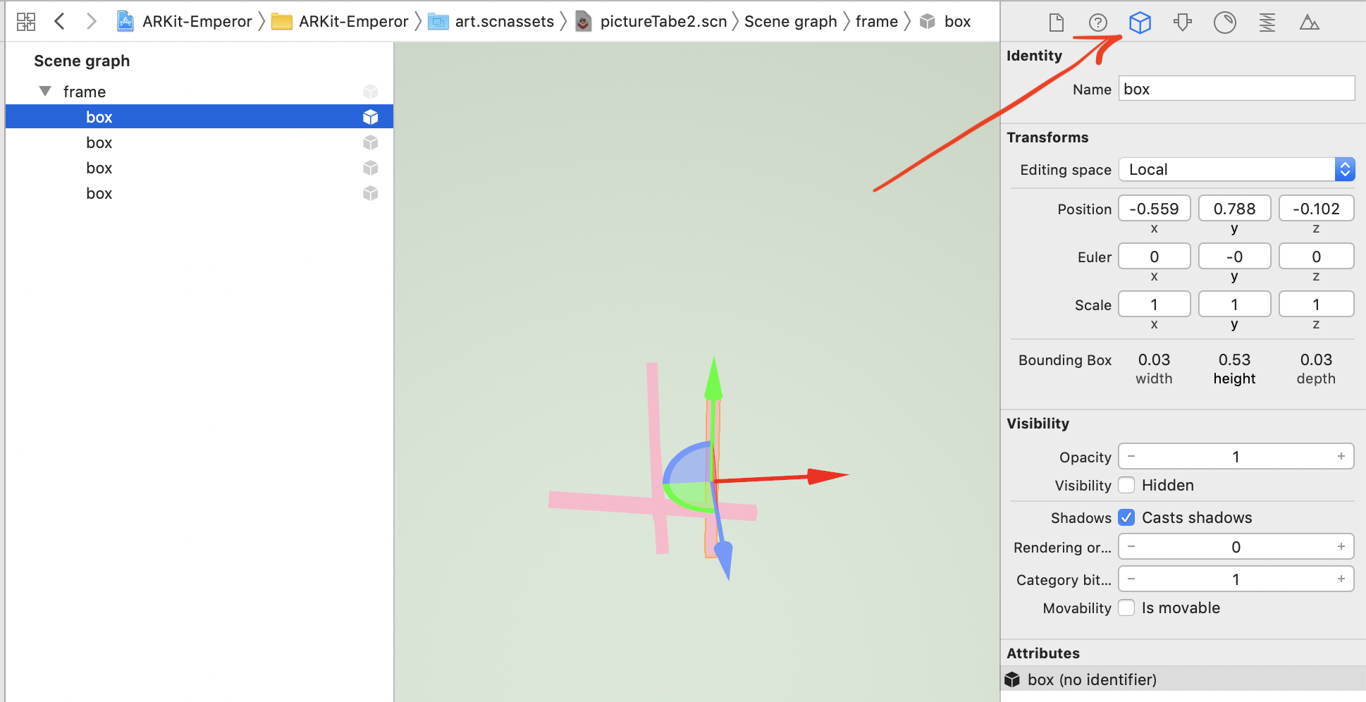
Task: Open the Physics inspector tab
Action: pyautogui.click(x=1267, y=23)
